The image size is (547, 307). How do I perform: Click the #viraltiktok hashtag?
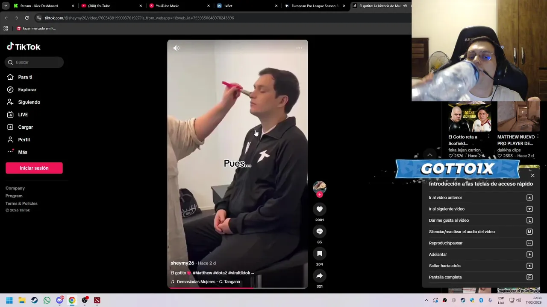(239, 273)
